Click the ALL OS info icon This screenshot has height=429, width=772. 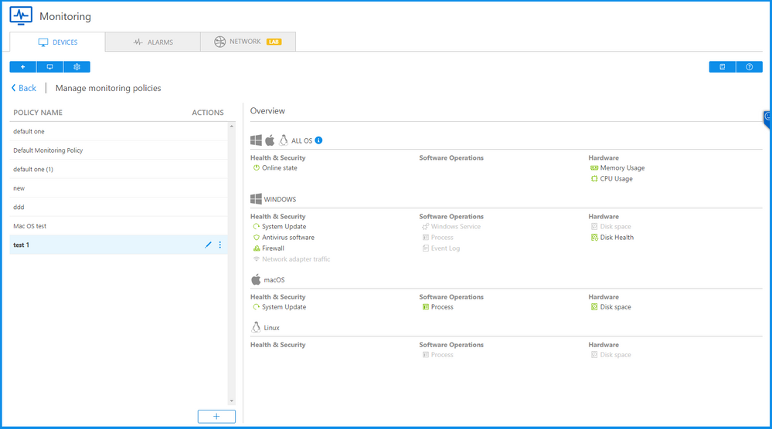pyautogui.click(x=318, y=140)
